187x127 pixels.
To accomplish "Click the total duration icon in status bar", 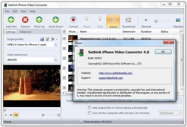I will [x=81, y=122].
